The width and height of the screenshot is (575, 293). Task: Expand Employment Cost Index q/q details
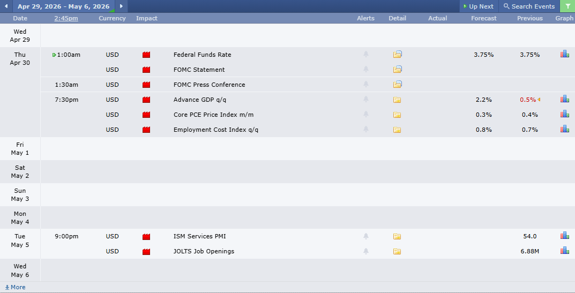coord(397,130)
